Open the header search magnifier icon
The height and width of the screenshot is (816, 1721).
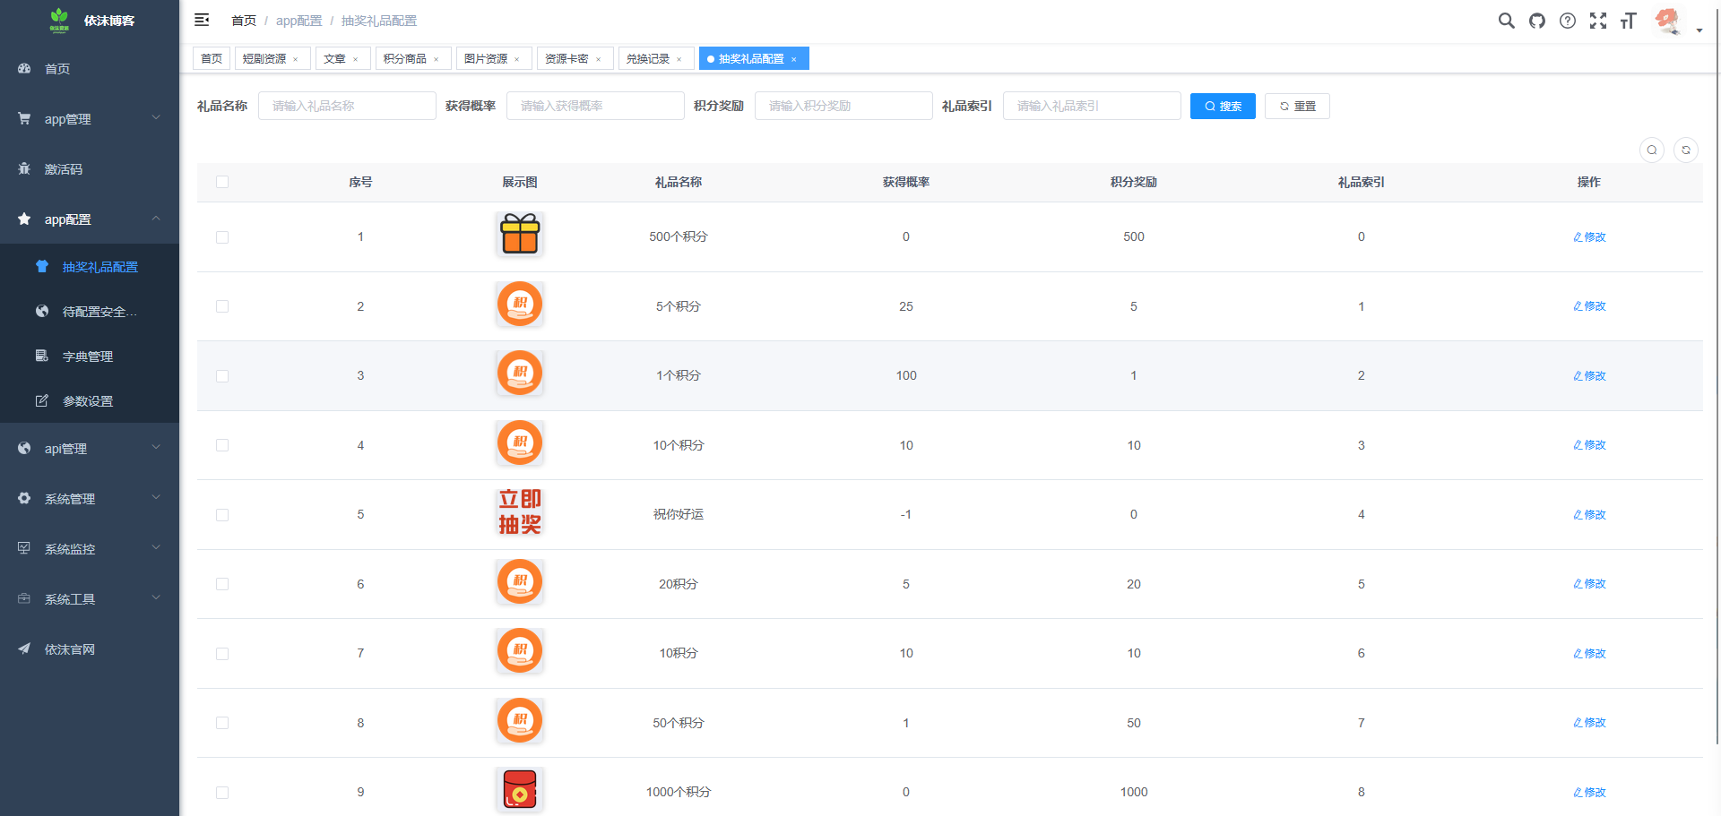point(1506,21)
